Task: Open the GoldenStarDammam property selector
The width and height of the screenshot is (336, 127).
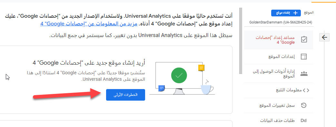Action: click(x=281, y=22)
